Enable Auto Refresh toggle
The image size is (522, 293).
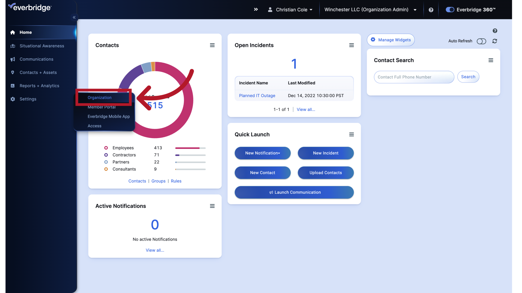[481, 41]
